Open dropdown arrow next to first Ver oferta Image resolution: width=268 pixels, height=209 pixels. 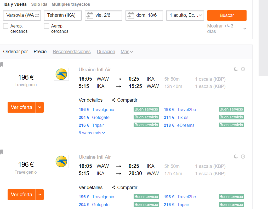click(40, 107)
